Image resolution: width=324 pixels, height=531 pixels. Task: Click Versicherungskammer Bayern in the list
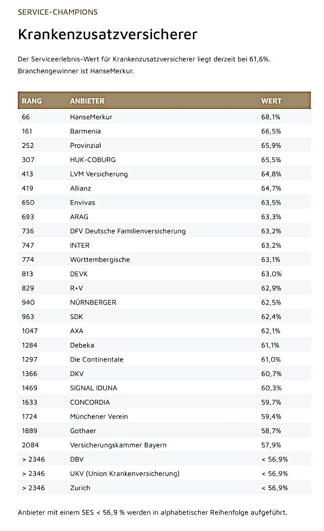(x=118, y=445)
